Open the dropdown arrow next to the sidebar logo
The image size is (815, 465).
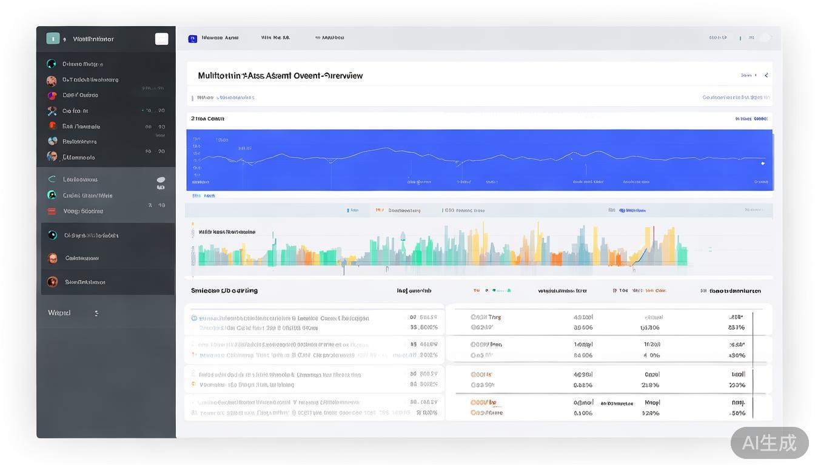[65, 39]
